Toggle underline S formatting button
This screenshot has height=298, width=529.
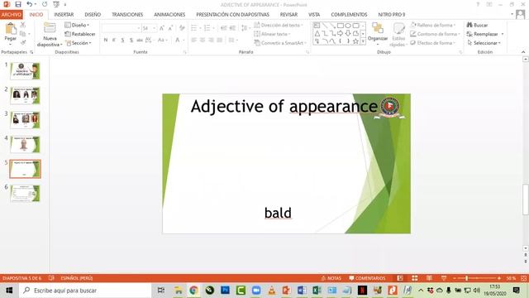[122, 40]
